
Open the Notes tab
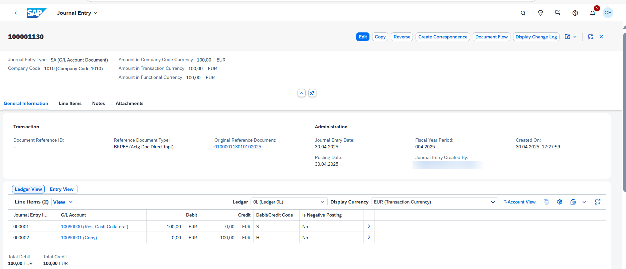tap(99, 103)
